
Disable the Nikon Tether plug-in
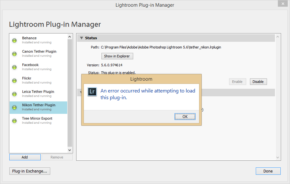tap(258, 82)
